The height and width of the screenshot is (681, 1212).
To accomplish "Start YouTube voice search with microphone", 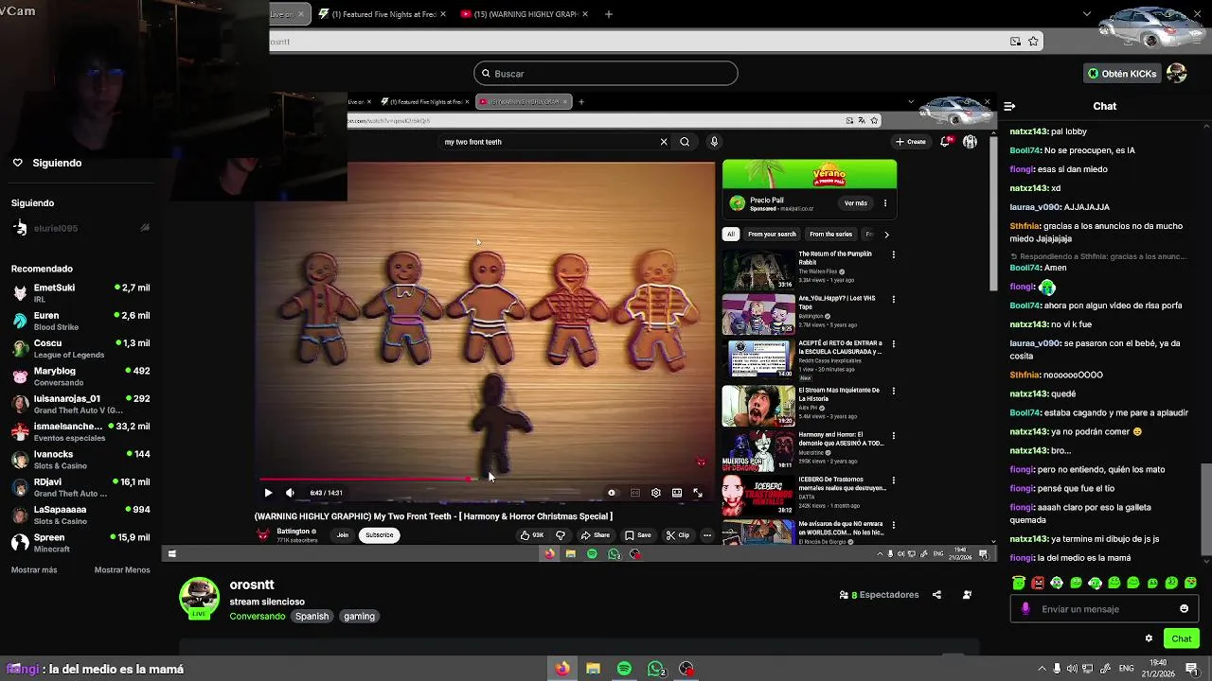I will pos(714,142).
